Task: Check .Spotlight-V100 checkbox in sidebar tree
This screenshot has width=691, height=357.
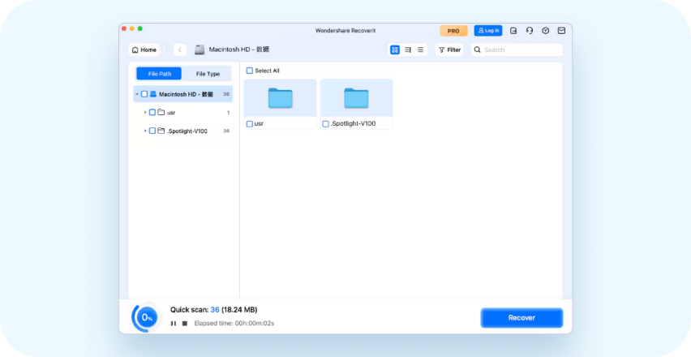Action: pyautogui.click(x=152, y=131)
